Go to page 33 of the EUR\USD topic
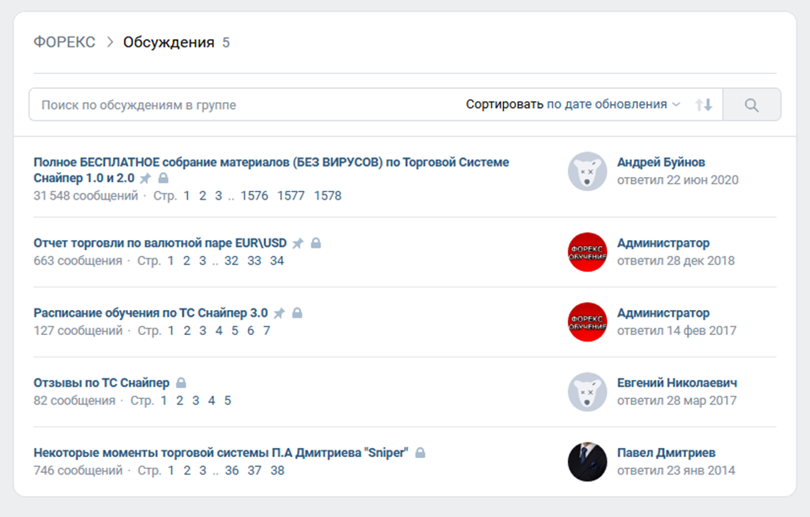The width and height of the screenshot is (810, 517). point(254,261)
